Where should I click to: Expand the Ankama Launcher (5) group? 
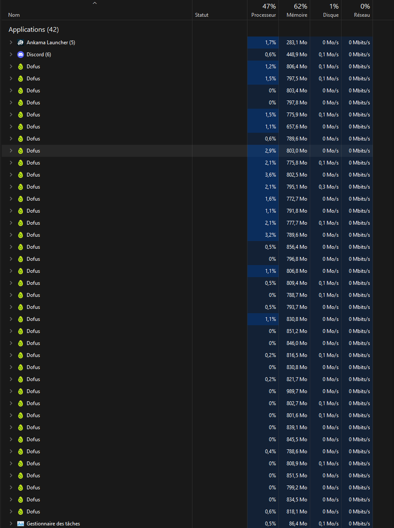(11, 42)
